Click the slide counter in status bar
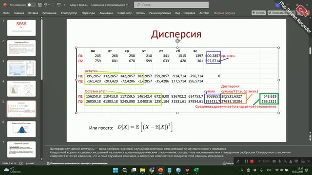 point(9,163)
